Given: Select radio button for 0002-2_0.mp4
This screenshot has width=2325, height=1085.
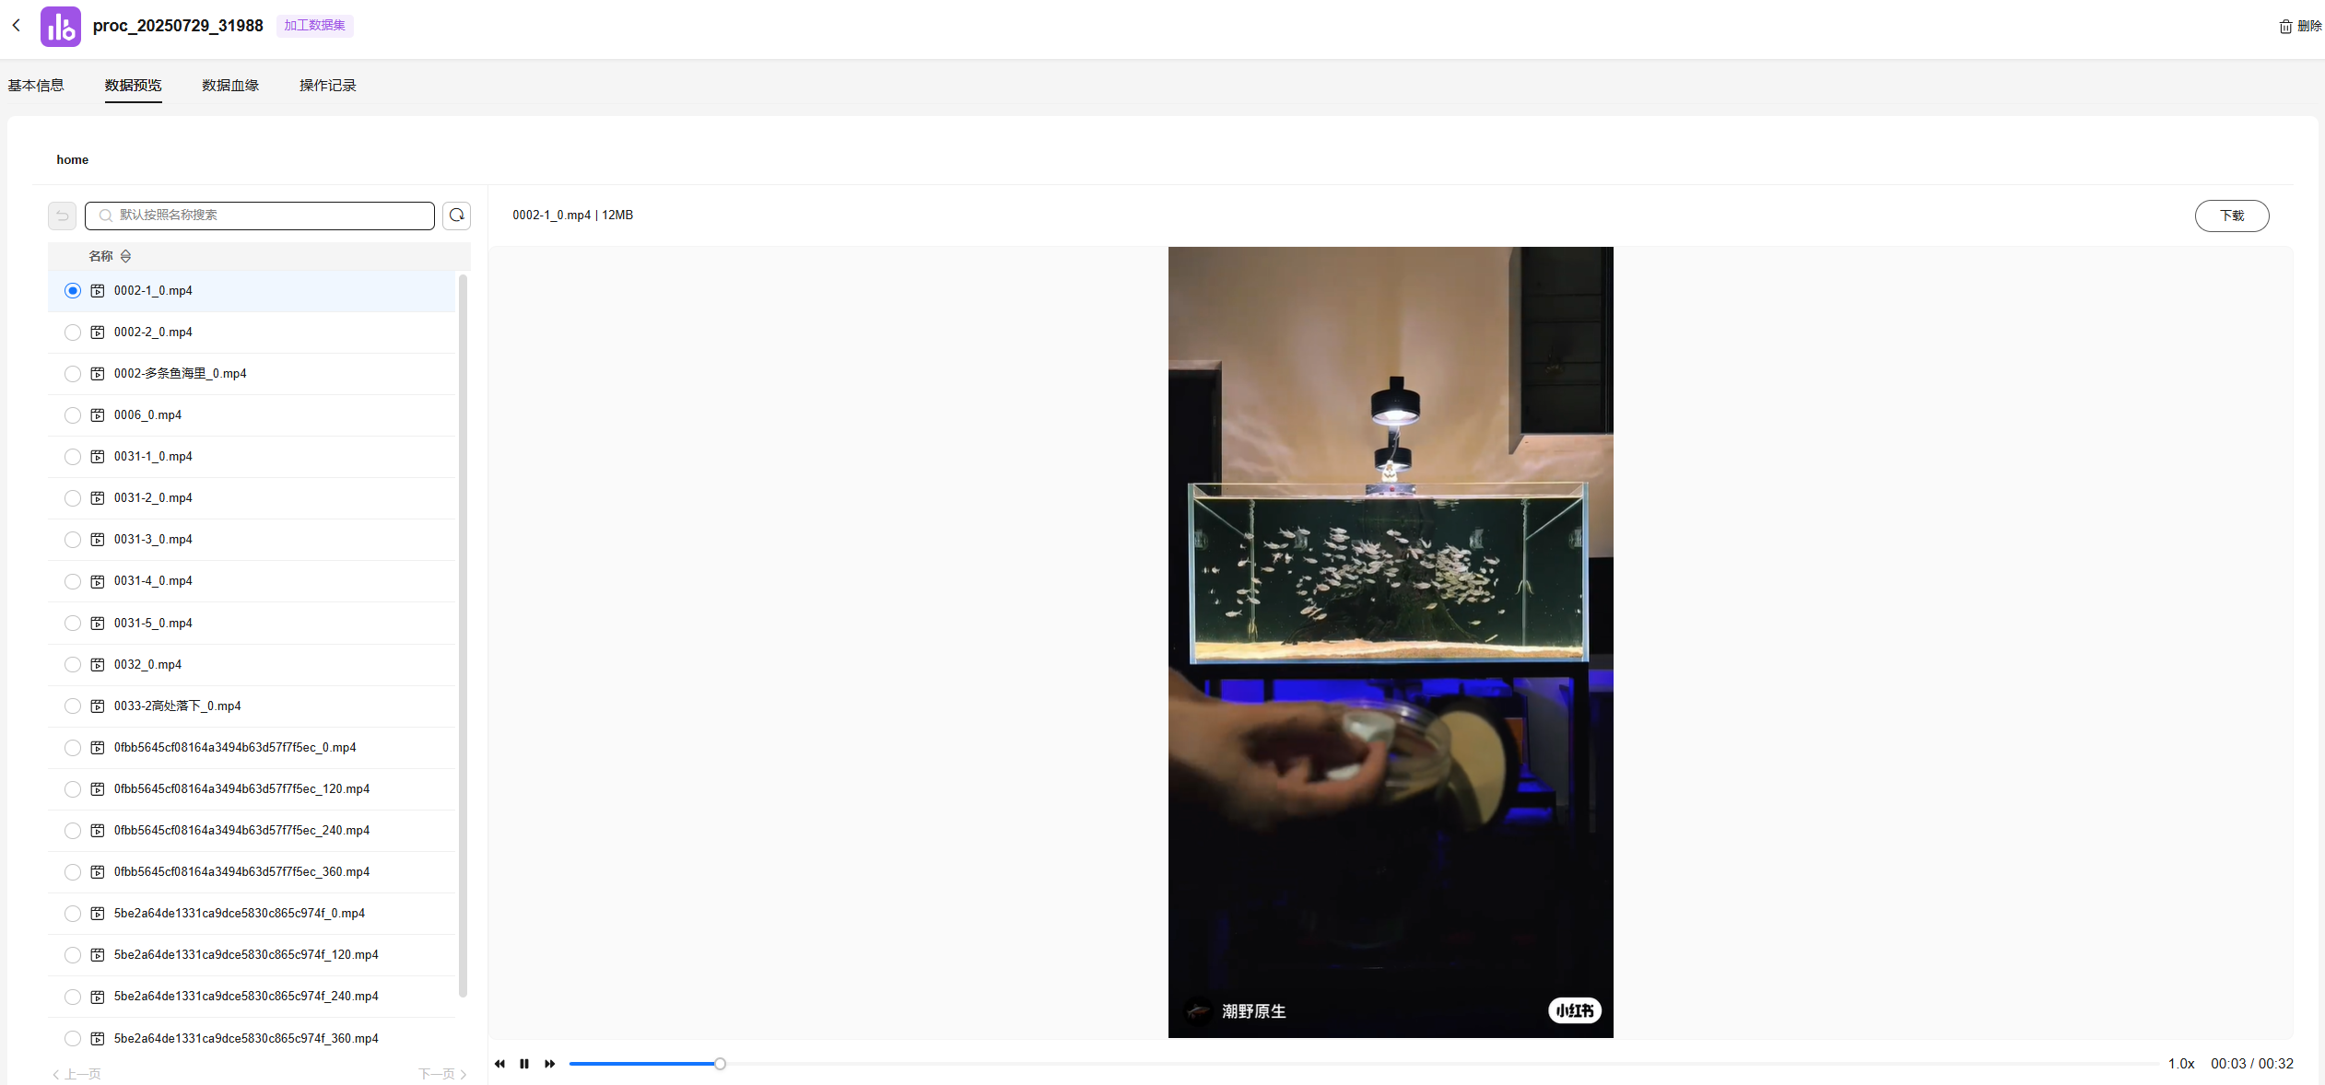Looking at the screenshot, I should (x=73, y=332).
